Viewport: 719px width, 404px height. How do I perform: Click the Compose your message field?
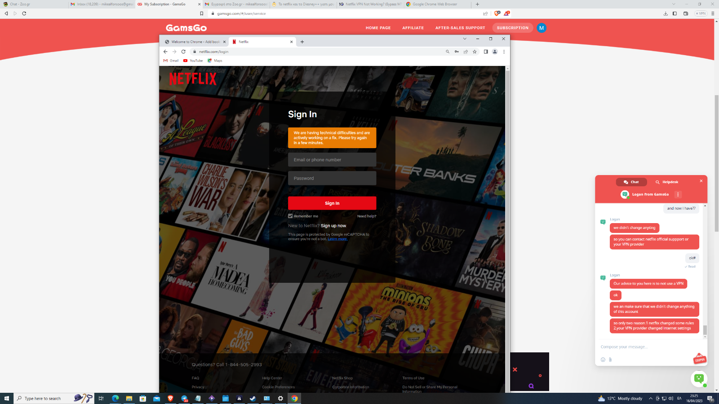647,347
